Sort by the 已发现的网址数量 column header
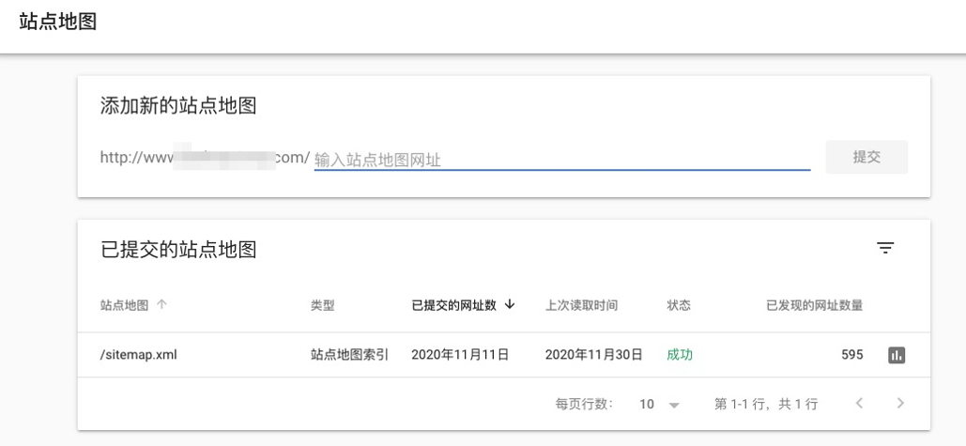Image resolution: width=966 pixels, height=446 pixels. coord(814,305)
